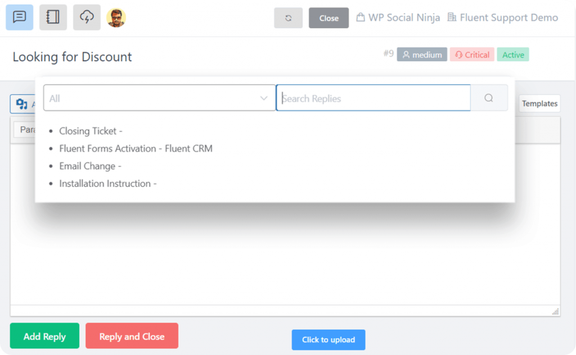Expand the All products dropdown
The height and width of the screenshot is (355, 576).
tap(159, 98)
